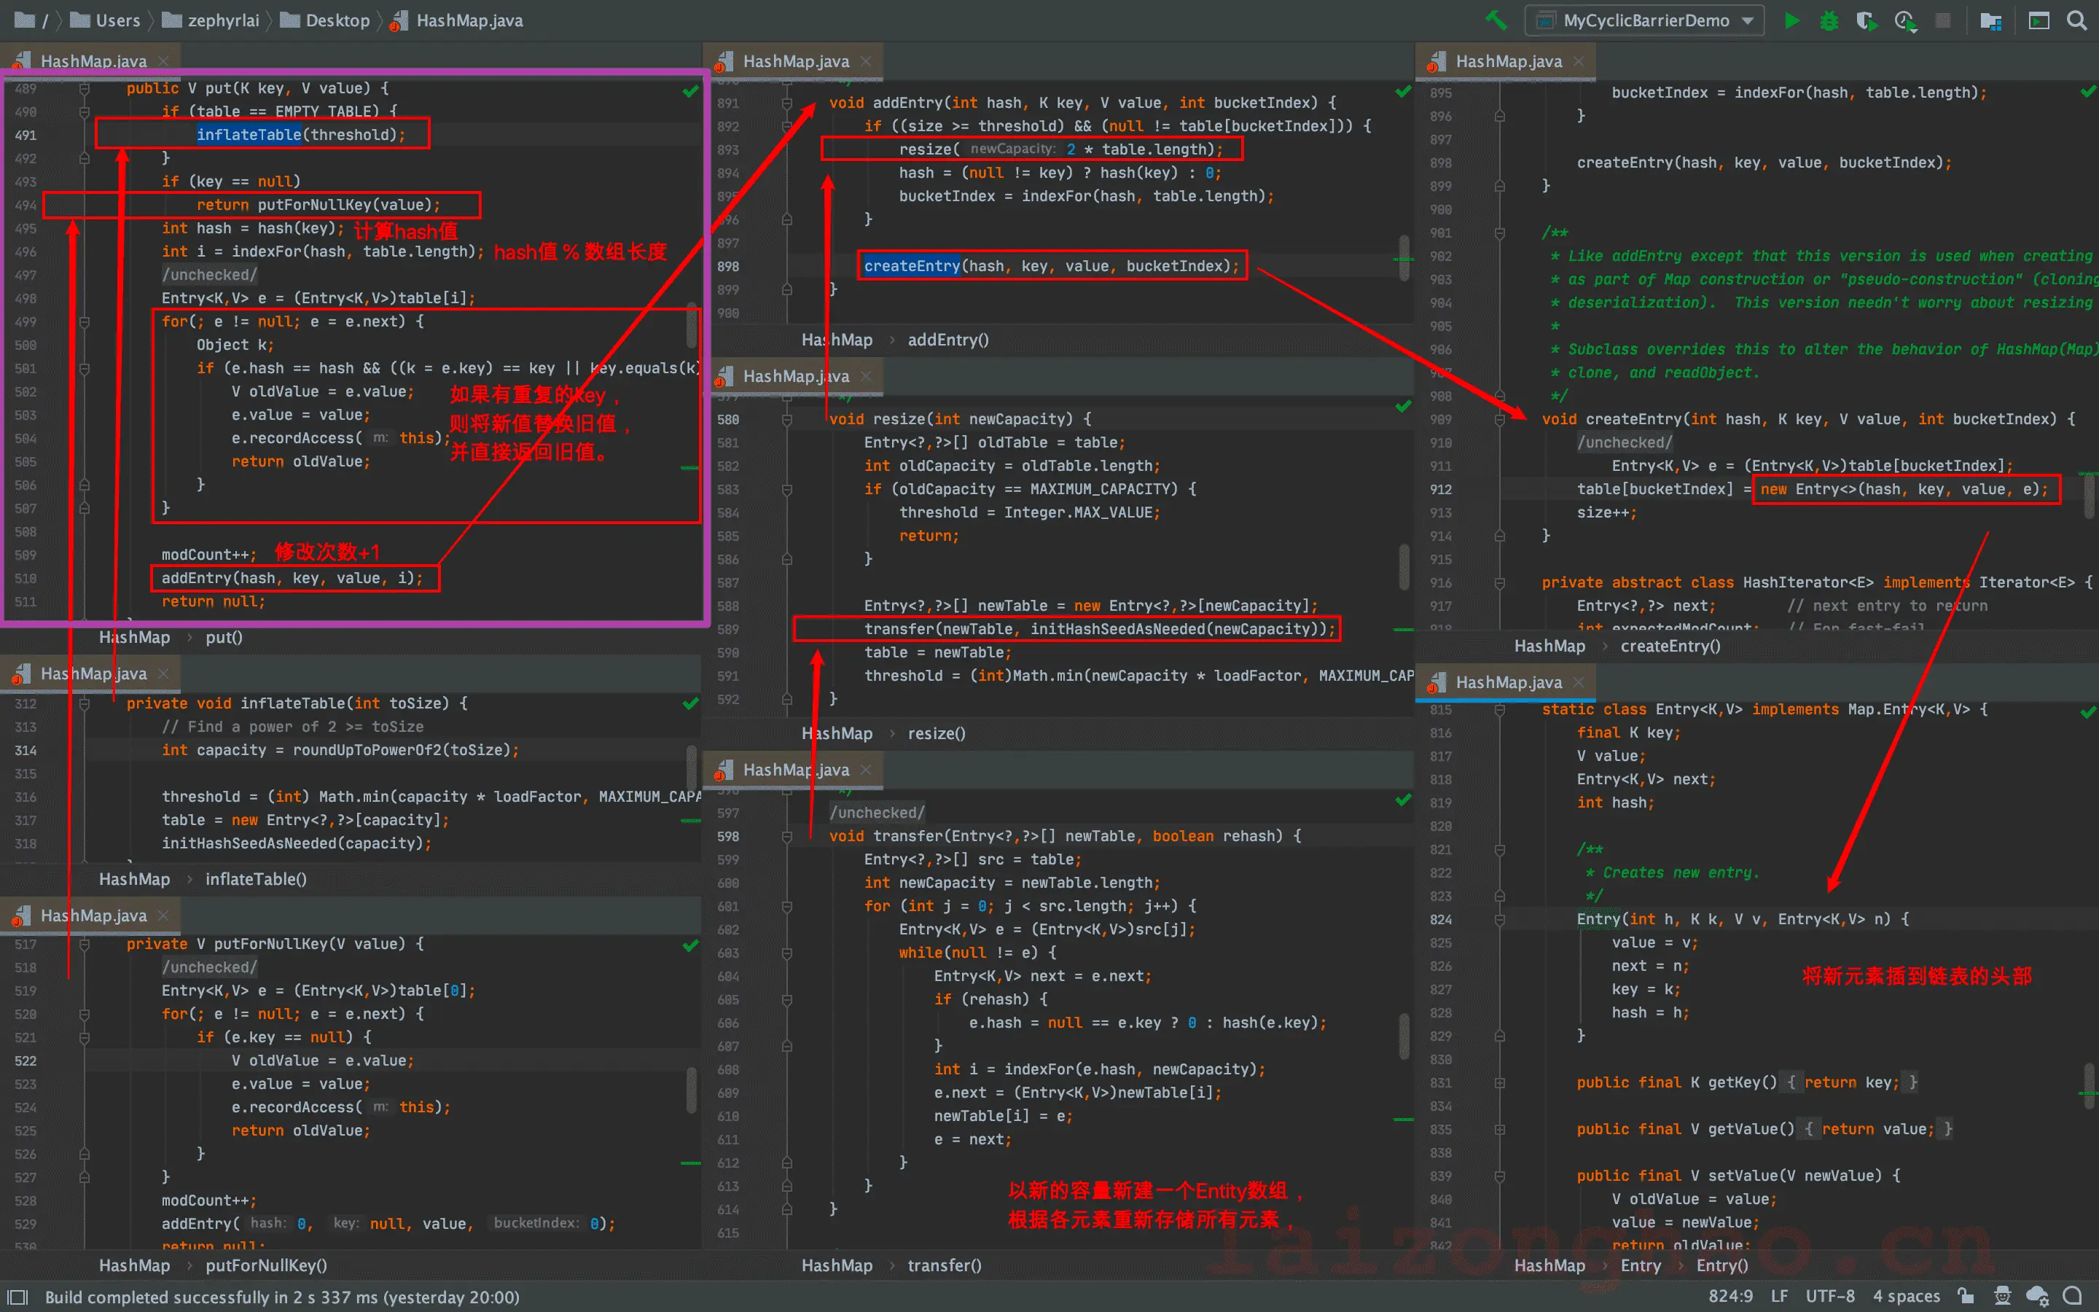This screenshot has height=1312, width=2099.
Task: Open the UTF-8 file encoding selector
Action: click(1830, 1297)
